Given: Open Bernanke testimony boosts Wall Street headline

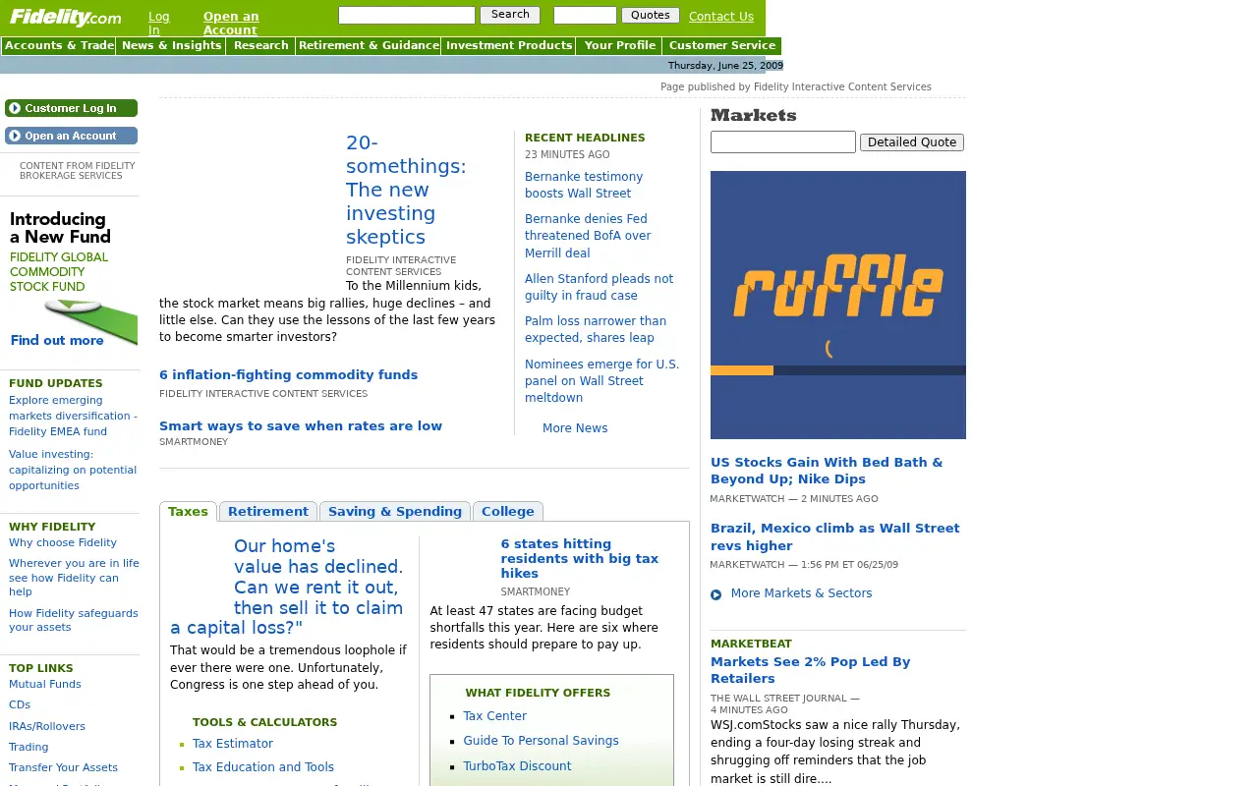Looking at the screenshot, I should pyautogui.click(x=584, y=185).
